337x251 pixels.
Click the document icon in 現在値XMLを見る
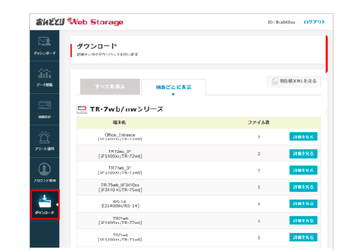pyautogui.click(x=274, y=81)
